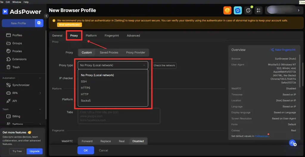The image size is (305, 157).
Task: Open the Edit menu
Action: click(8, 2)
